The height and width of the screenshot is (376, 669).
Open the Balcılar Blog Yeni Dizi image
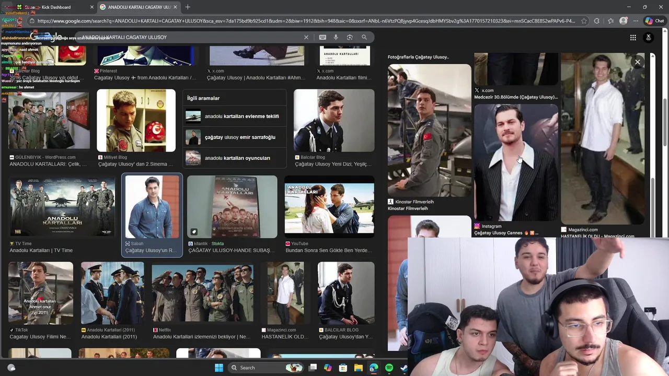click(x=334, y=121)
